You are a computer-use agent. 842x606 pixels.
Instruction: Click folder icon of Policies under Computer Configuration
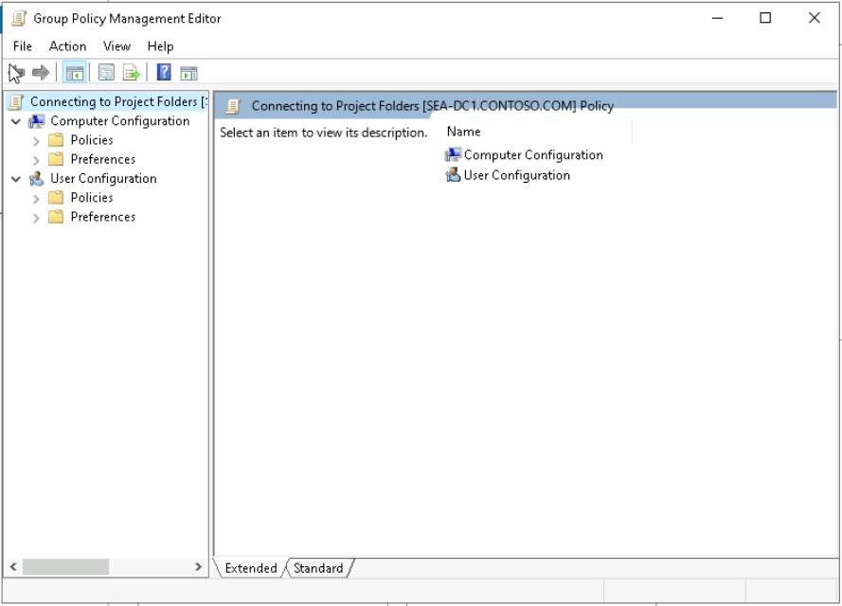(56, 141)
